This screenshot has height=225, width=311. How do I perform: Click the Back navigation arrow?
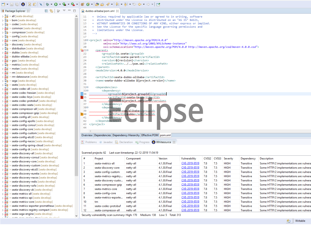[x=140, y=4]
